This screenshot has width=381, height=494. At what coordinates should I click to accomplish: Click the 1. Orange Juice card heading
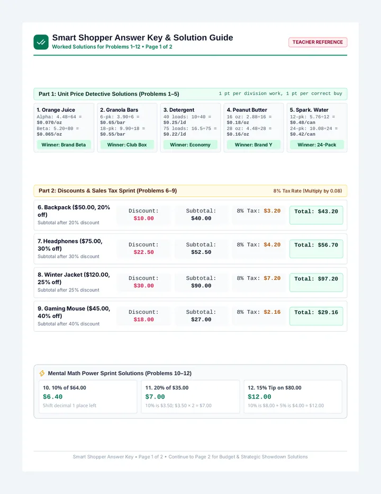tap(56, 110)
